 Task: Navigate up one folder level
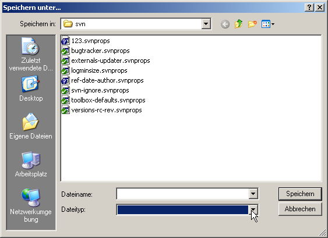click(x=238, y=24)
